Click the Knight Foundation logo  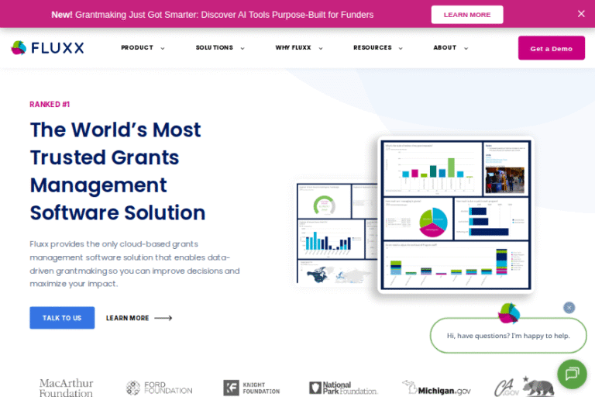pyautogui.click(x=252, y=388)
